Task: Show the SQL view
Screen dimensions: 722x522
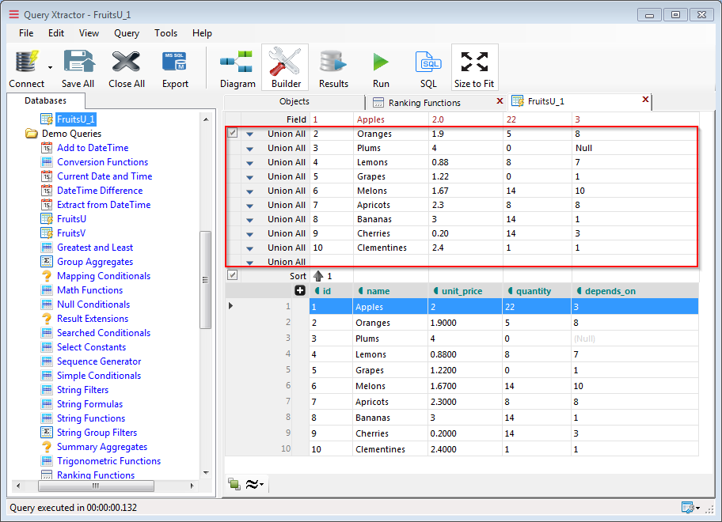Action: 428,62
